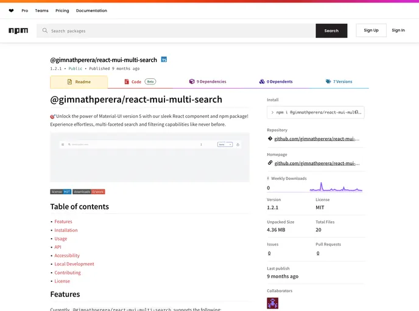This screenshot has height=311, width=419.
Task: Click the Sign In link
Action: pyautogui.click(x=398, y=30)
